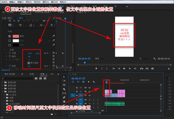Screen dimensions: 174x119
Task: Toggle the 等比缩放 uniform scale checkbox
Action: click(x=29, y=63)
